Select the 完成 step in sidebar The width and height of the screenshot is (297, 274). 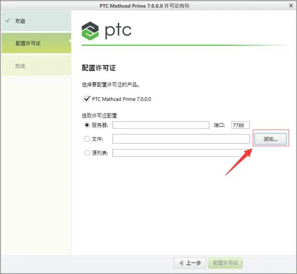36,65
